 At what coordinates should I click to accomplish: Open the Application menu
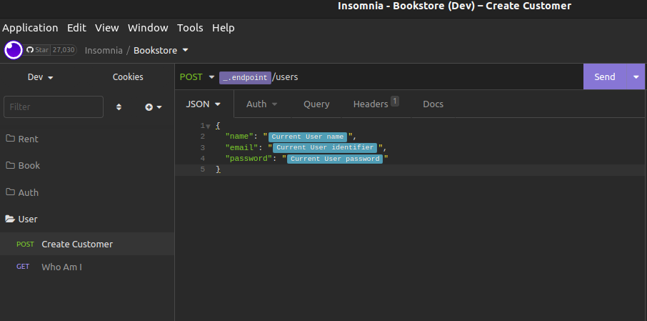click(x=30, y=28)
